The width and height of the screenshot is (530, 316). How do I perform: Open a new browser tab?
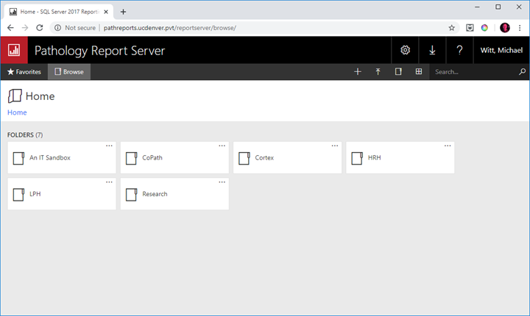click(124, 12)
